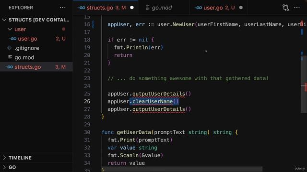Click return keyword on line 20
The width and height of the screenshot is (307, 172).
click(x=123, y=55)
